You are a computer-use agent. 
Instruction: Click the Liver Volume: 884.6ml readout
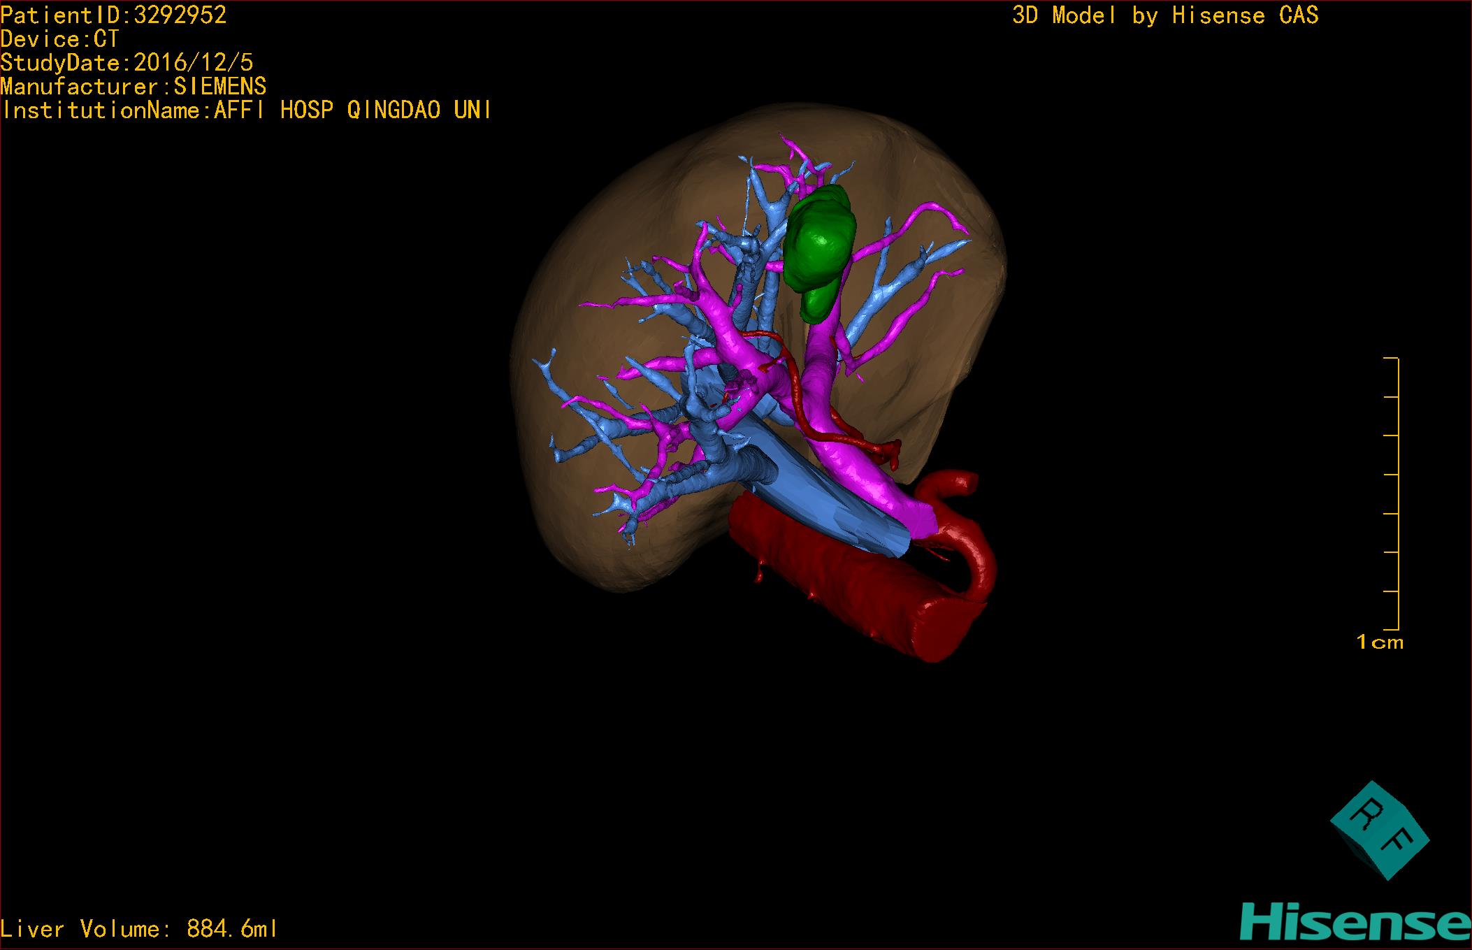click(x=139, y=929)
